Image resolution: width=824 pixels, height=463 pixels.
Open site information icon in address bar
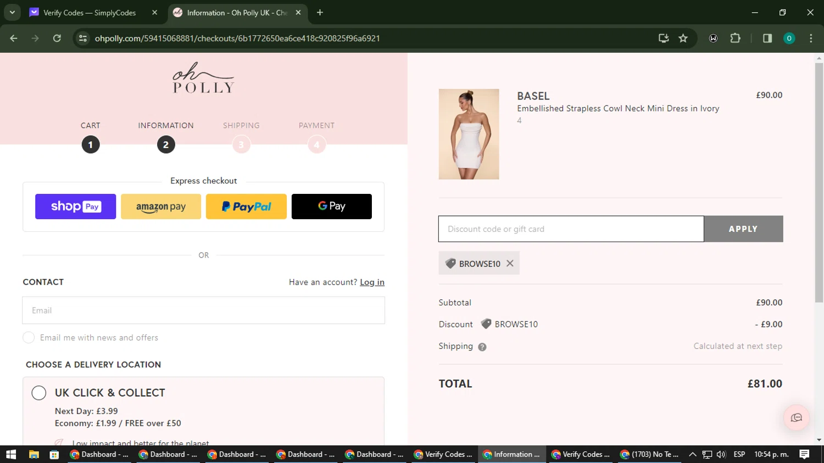click(83, 38)
